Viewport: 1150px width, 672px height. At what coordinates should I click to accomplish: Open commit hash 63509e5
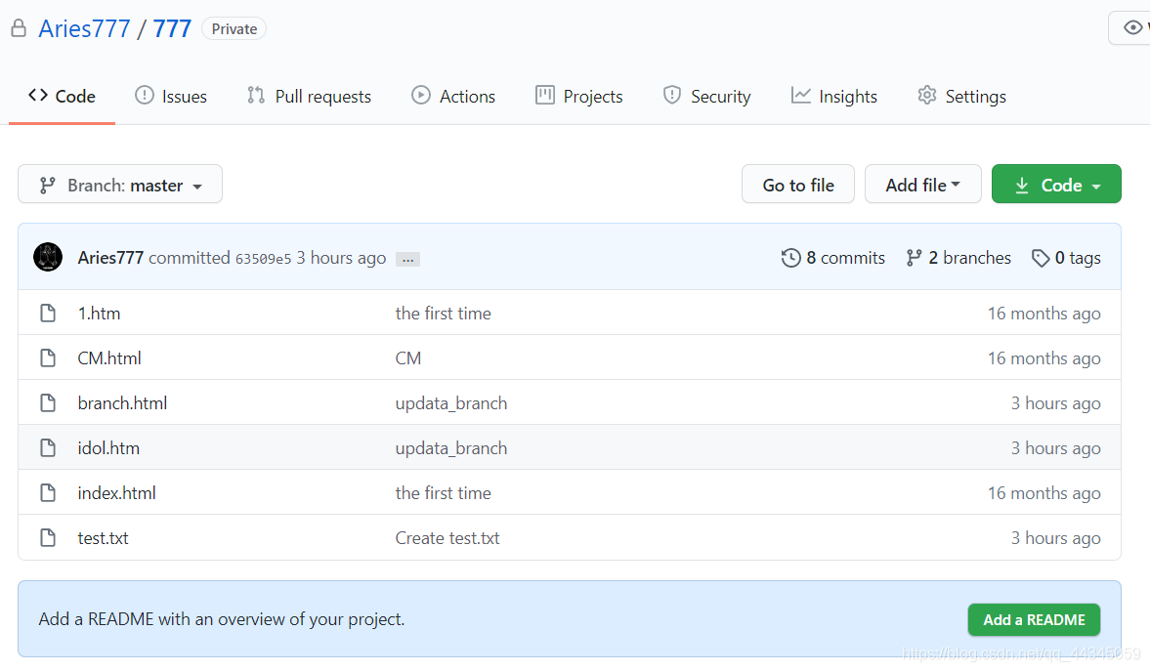coord(263,259)
